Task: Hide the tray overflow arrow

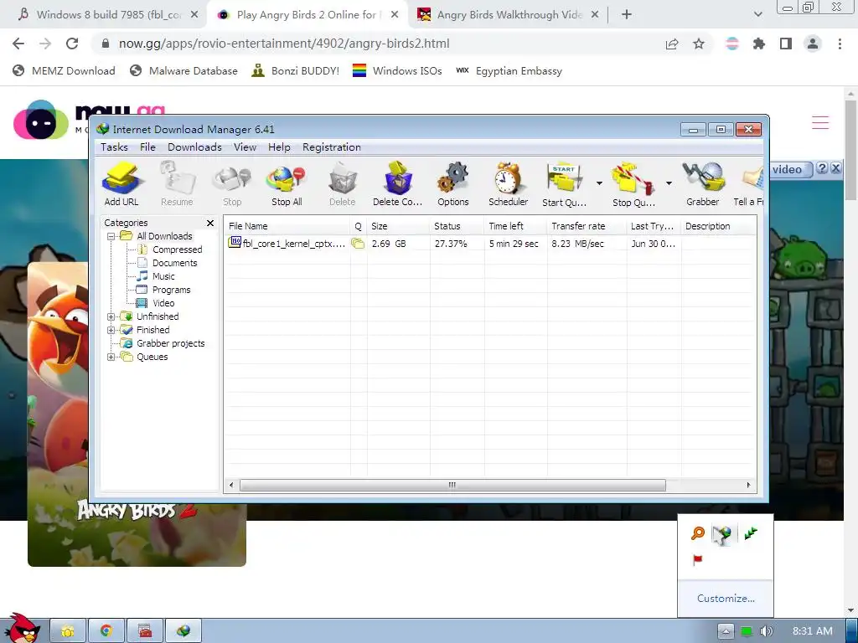Action: point(726,631)
